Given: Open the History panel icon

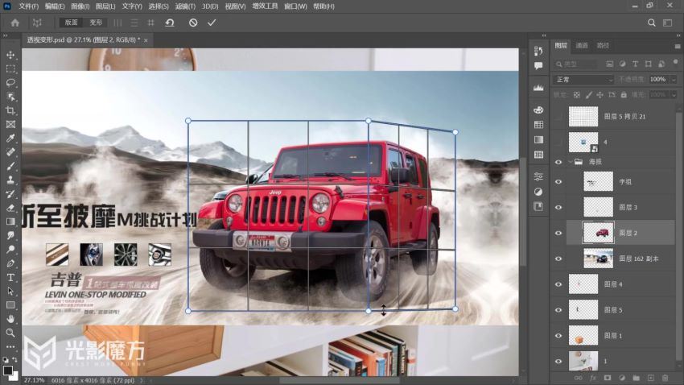Looking at the screenshot, I should 538,51.
